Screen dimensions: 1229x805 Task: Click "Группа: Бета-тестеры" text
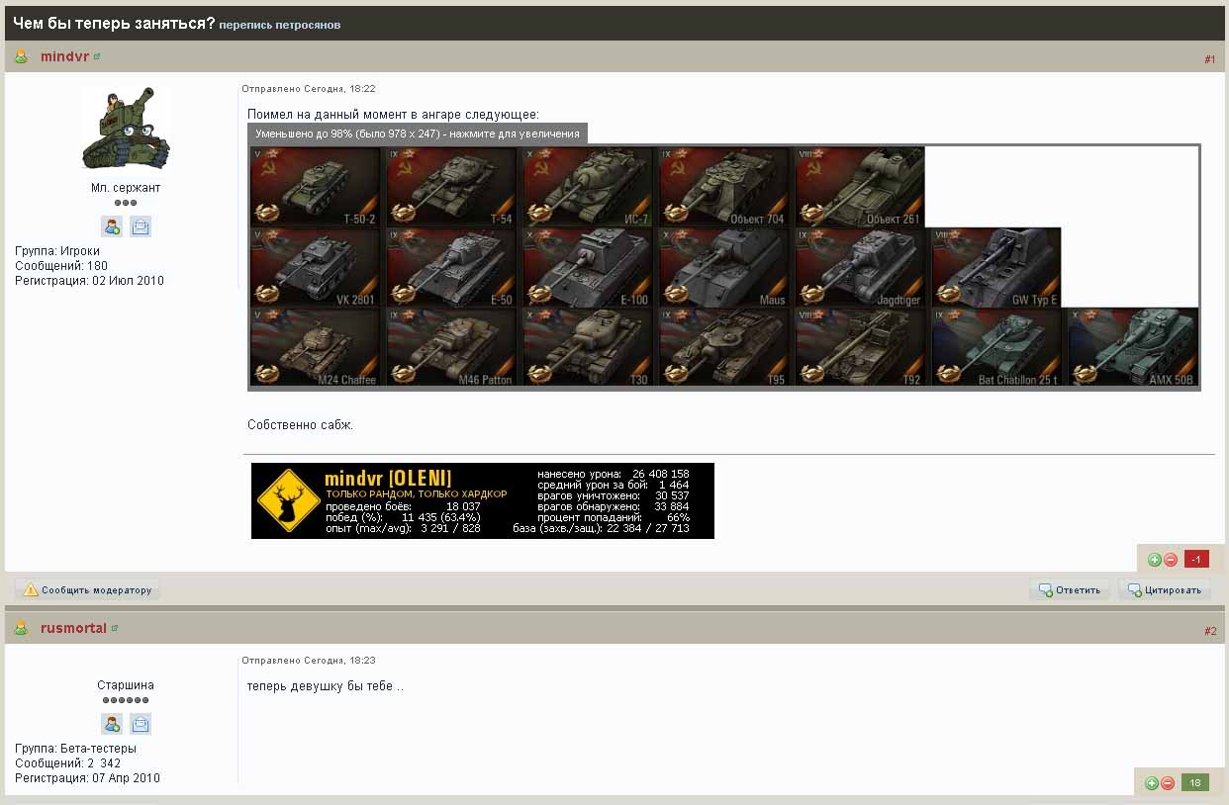[x=75, y=749]
